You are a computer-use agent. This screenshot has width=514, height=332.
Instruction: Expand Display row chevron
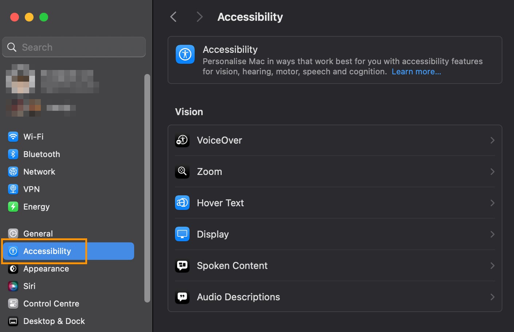[492, 234]
